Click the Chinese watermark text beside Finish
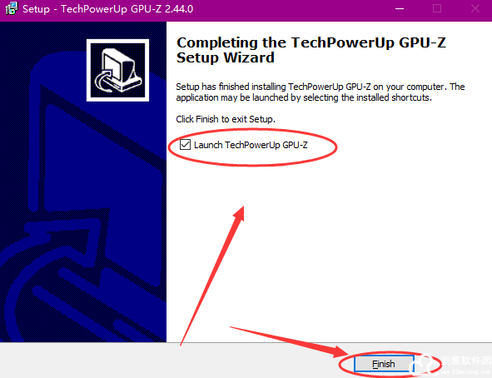 click(x=465, y=361)
